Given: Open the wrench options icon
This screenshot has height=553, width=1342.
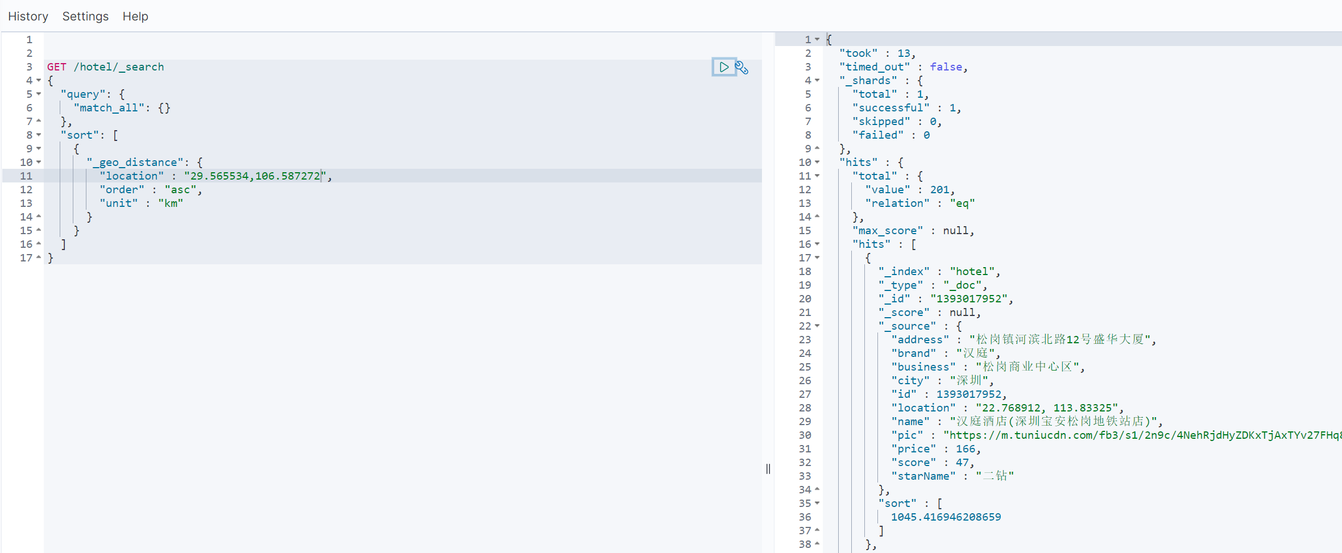Looking at the screenshot, I should click(x=742, y=68).
